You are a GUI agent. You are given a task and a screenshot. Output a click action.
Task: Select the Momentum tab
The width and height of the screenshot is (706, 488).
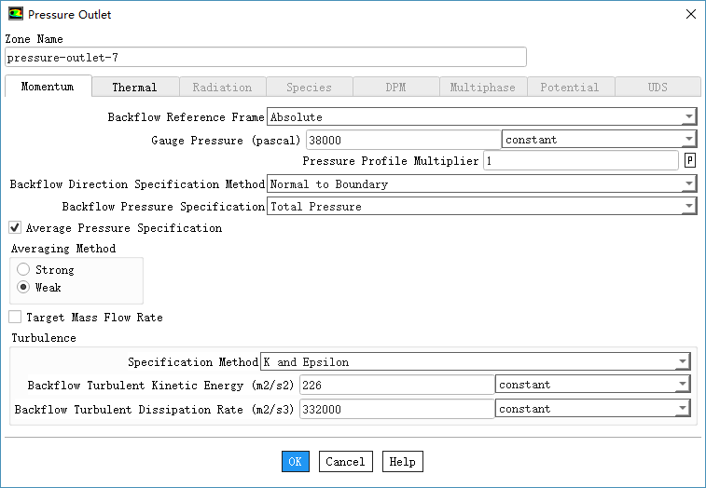pos(48,88)
